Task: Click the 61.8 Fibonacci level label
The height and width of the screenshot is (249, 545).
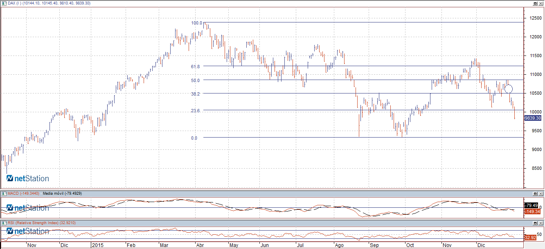Action: (195, 67)
